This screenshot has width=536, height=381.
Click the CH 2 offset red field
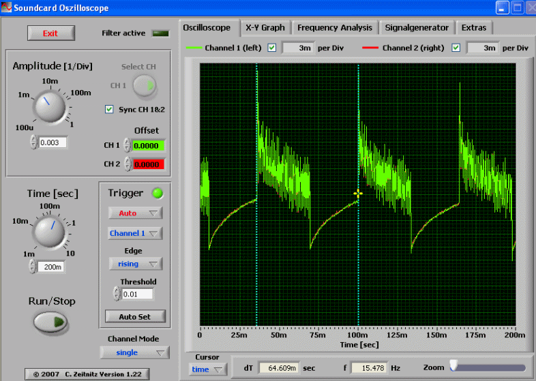[149, 164]
